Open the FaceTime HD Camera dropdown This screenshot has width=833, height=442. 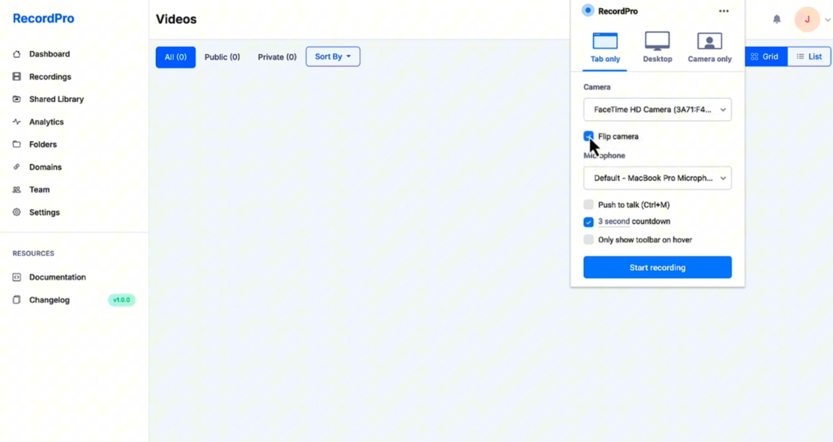(x=657, y=110)
